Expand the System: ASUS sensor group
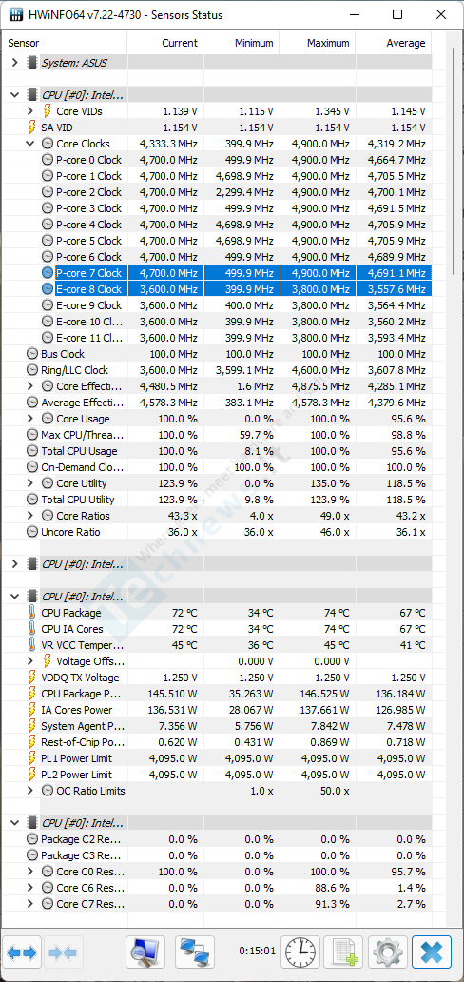 click(15, 63)
